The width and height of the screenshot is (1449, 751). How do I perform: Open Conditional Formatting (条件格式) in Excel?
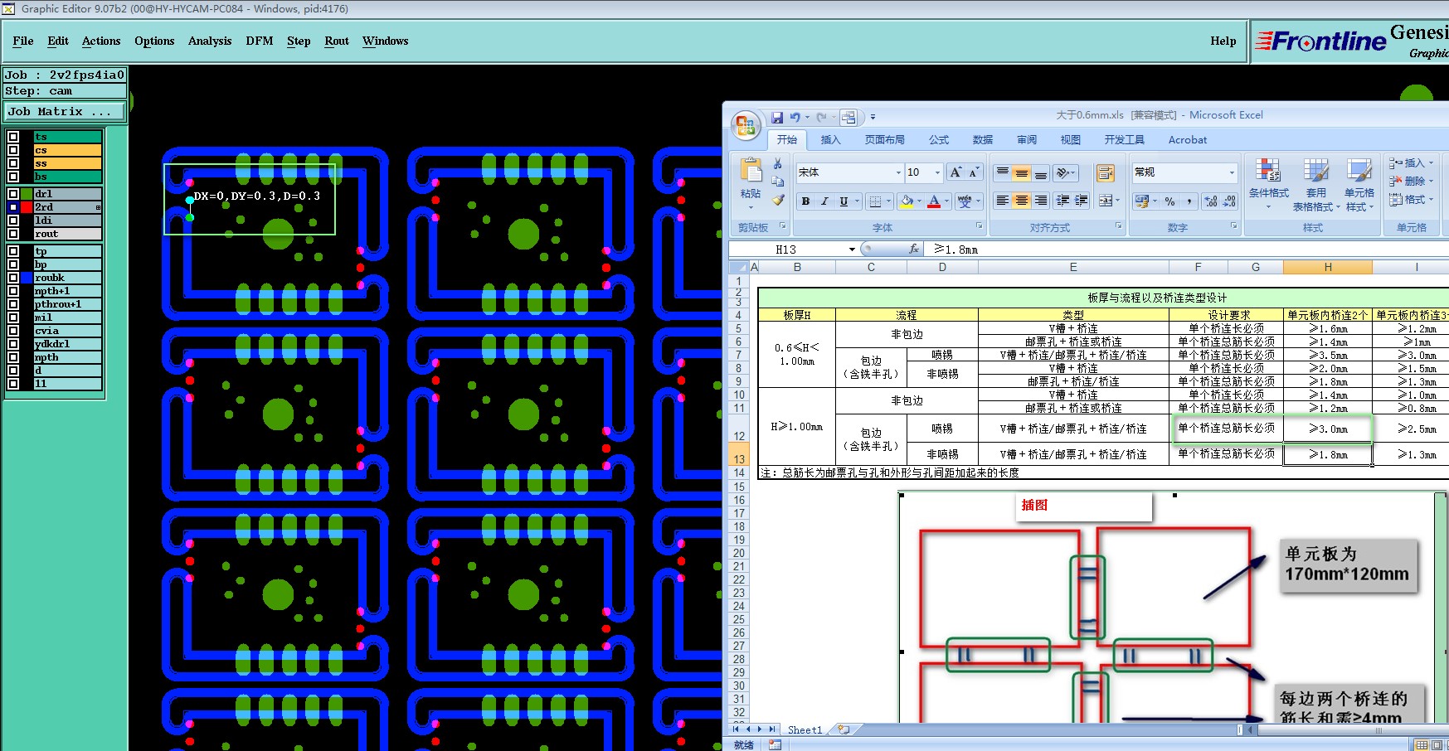[1268, 184]
